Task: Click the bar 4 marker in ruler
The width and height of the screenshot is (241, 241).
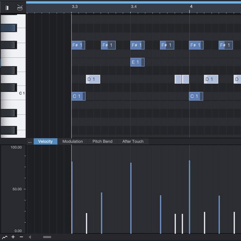Action: 191,6
